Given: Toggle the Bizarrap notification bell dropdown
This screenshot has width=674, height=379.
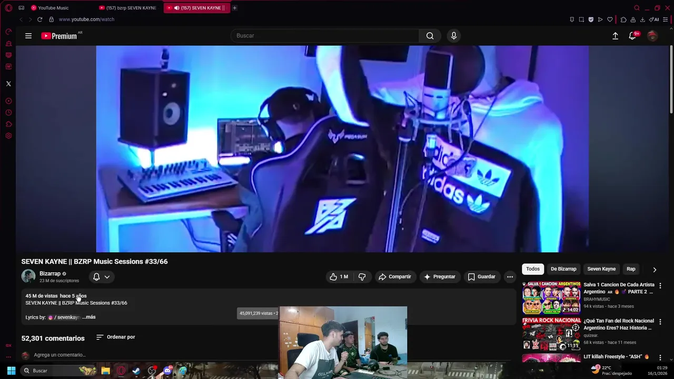Looking at the screenshot, I should (x=102, y=277).
